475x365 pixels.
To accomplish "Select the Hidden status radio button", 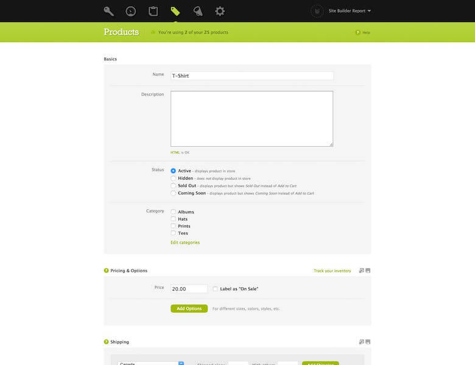I will [x=174, y=179].
